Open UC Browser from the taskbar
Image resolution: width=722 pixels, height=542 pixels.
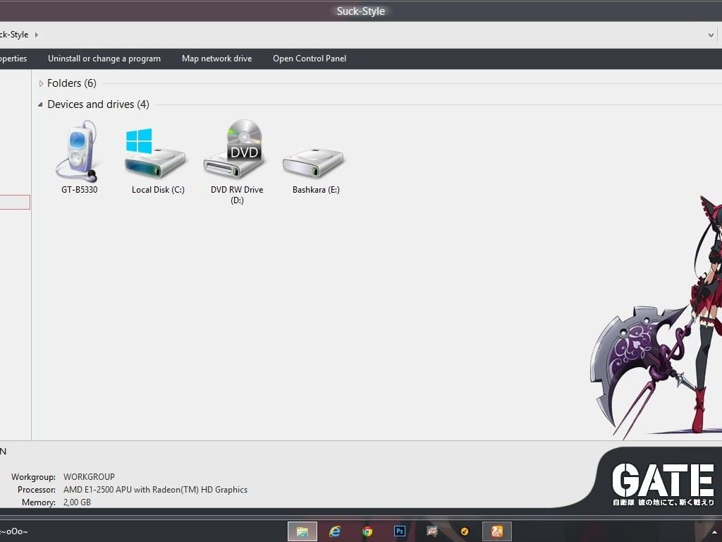(496, 531)
